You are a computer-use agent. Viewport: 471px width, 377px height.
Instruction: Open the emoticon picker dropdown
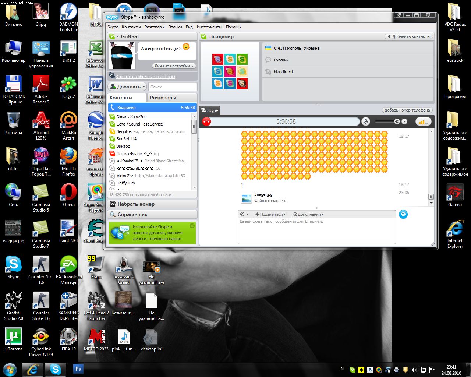(244, 214)
